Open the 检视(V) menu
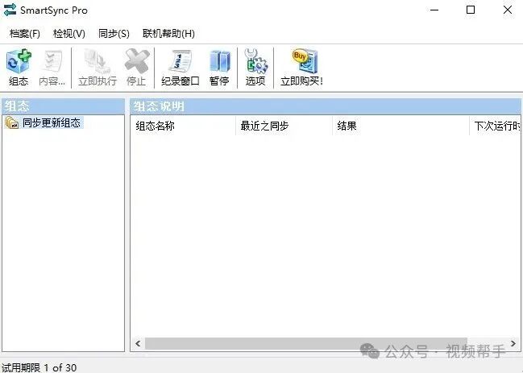This screenshot has width=523, height=373. click(x=69, y=34)
